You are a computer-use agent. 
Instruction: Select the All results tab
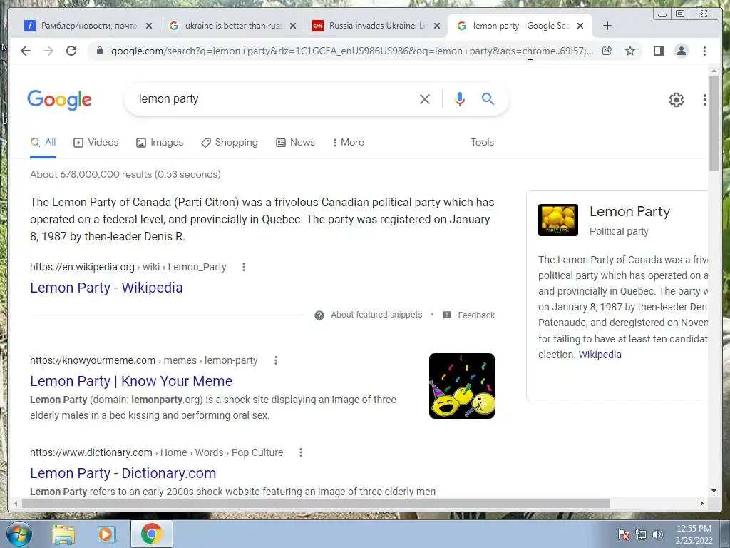43,143
